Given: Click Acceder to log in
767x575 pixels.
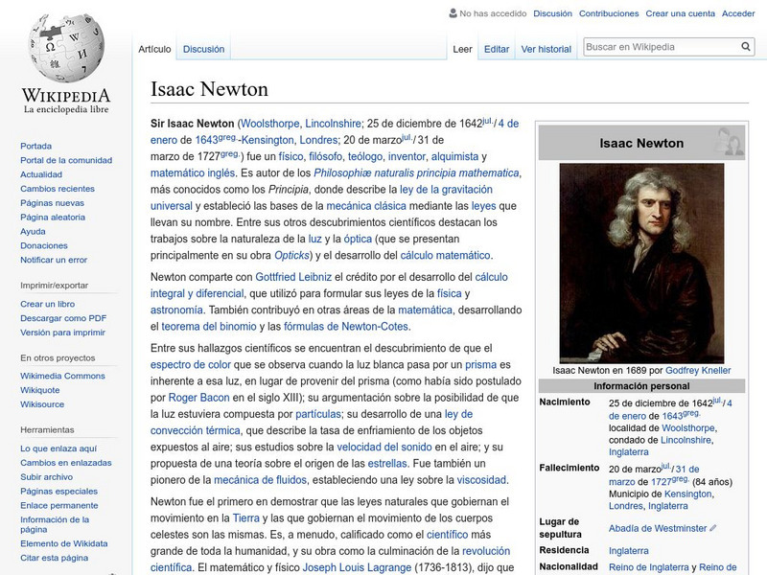Looking at the screenshot, I should click(736, 13).
